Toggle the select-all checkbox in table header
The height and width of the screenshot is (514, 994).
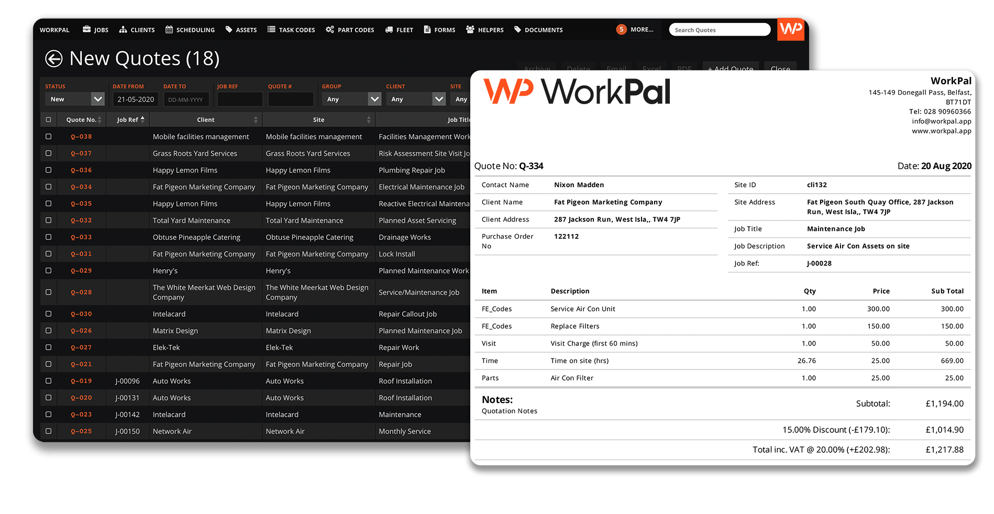tap(49, 120)
